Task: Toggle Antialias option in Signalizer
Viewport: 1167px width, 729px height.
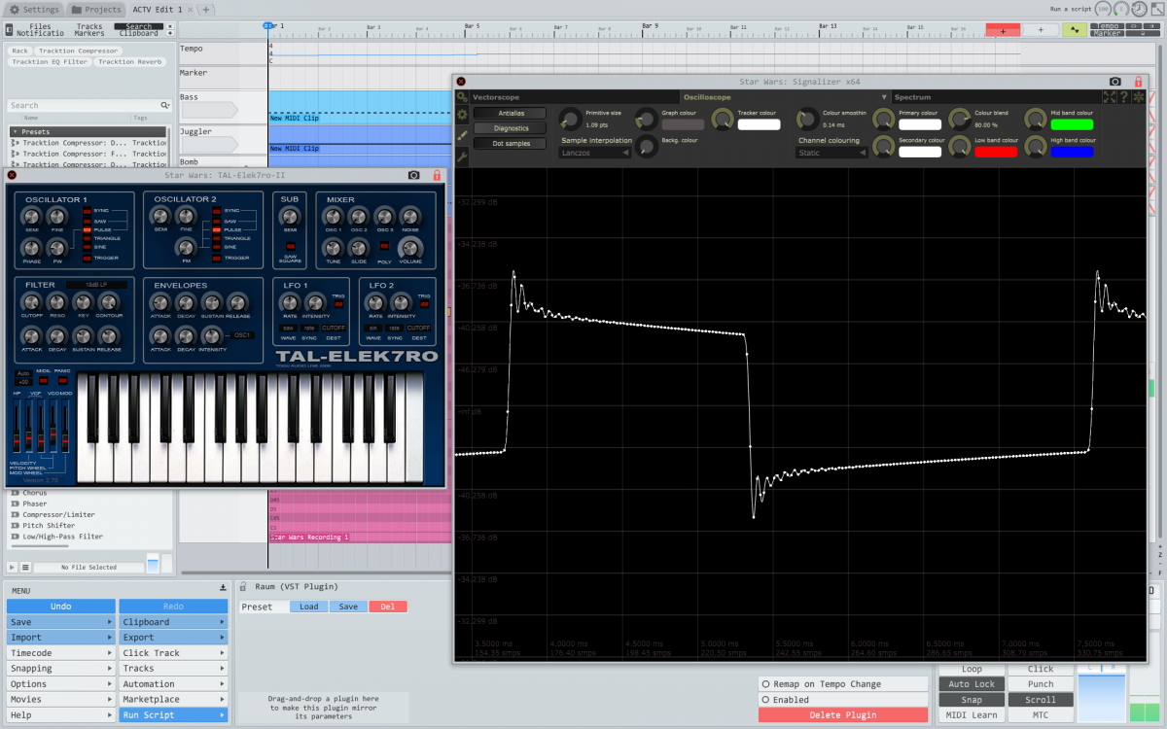Action: coord(511,114)
